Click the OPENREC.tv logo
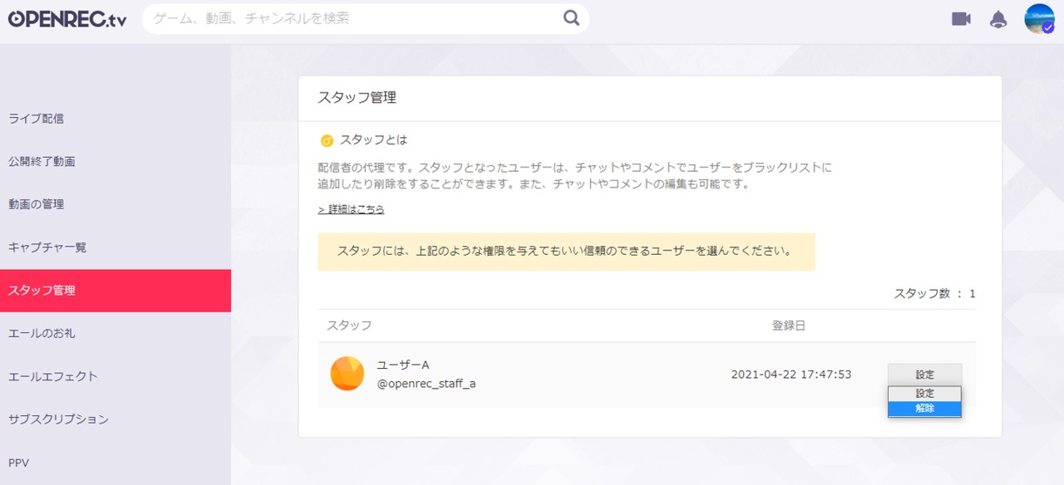This screenshot has height=485, width=1064. coord(67,19)
